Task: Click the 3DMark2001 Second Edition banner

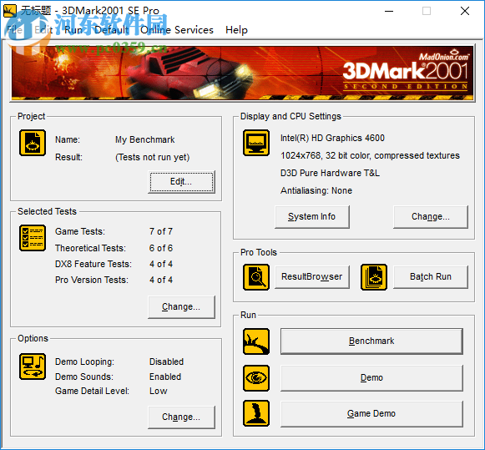Action: click(242, 73)
